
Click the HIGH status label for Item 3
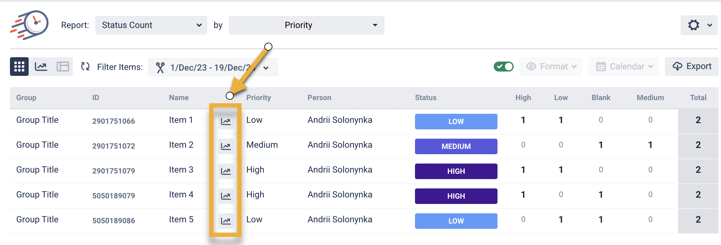[456, 171]
